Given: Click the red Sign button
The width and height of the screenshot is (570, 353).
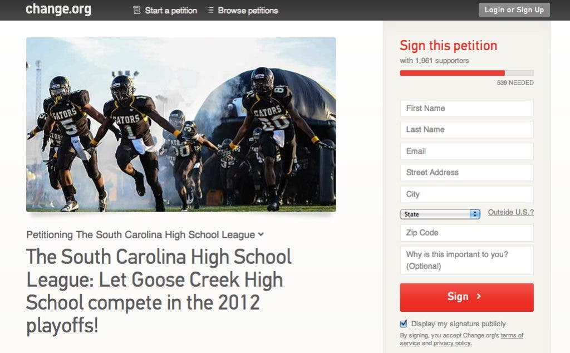Looking at the screenshot, I should tap(467, 297).
